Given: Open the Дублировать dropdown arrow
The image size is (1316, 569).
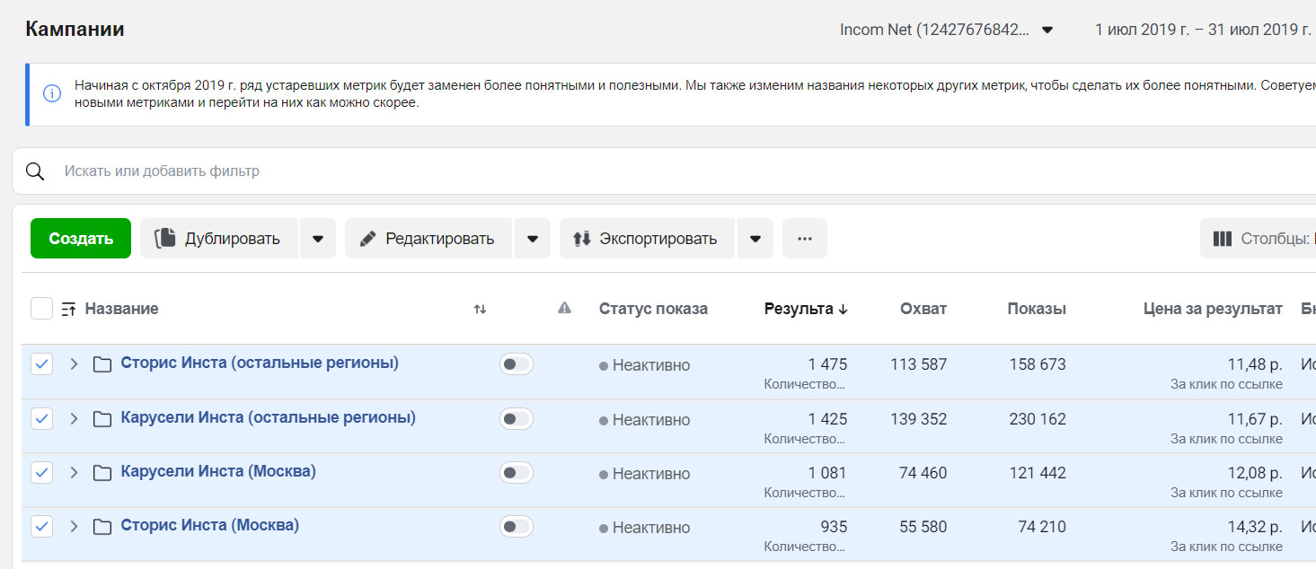Looking at the screenshot, I should [x=317, y=239].
